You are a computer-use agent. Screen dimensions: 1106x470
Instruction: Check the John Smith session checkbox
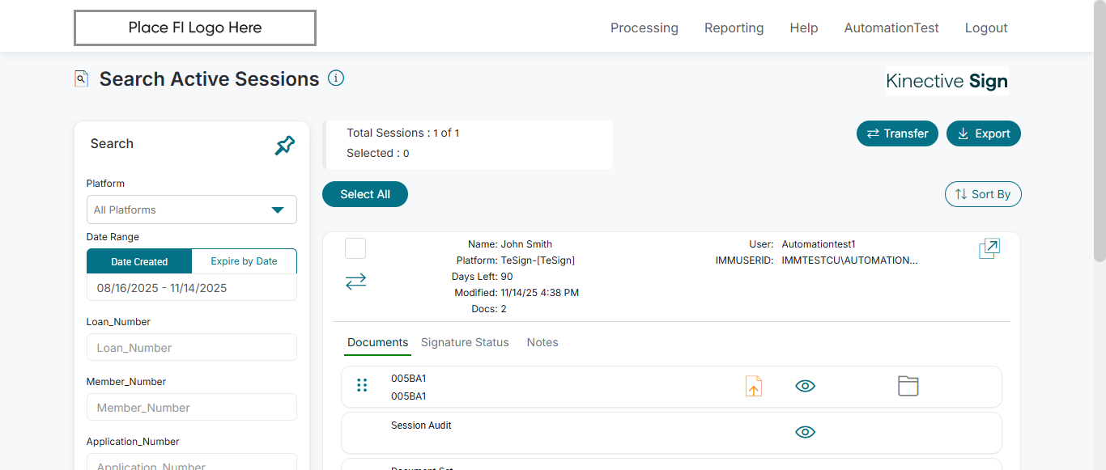pos(355,248)
